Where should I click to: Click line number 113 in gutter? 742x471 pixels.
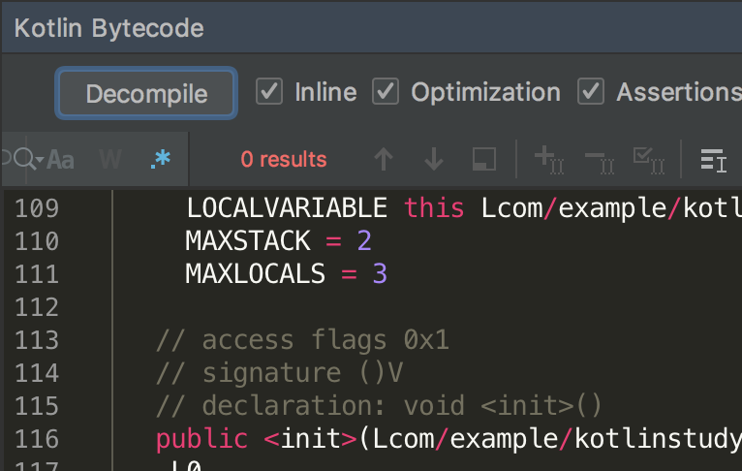[37, 340]
